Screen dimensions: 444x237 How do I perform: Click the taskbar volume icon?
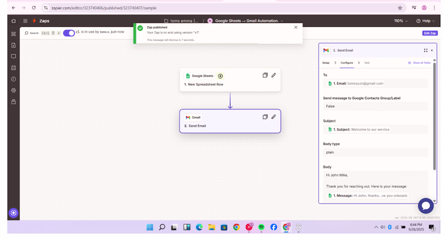point(383,227)
